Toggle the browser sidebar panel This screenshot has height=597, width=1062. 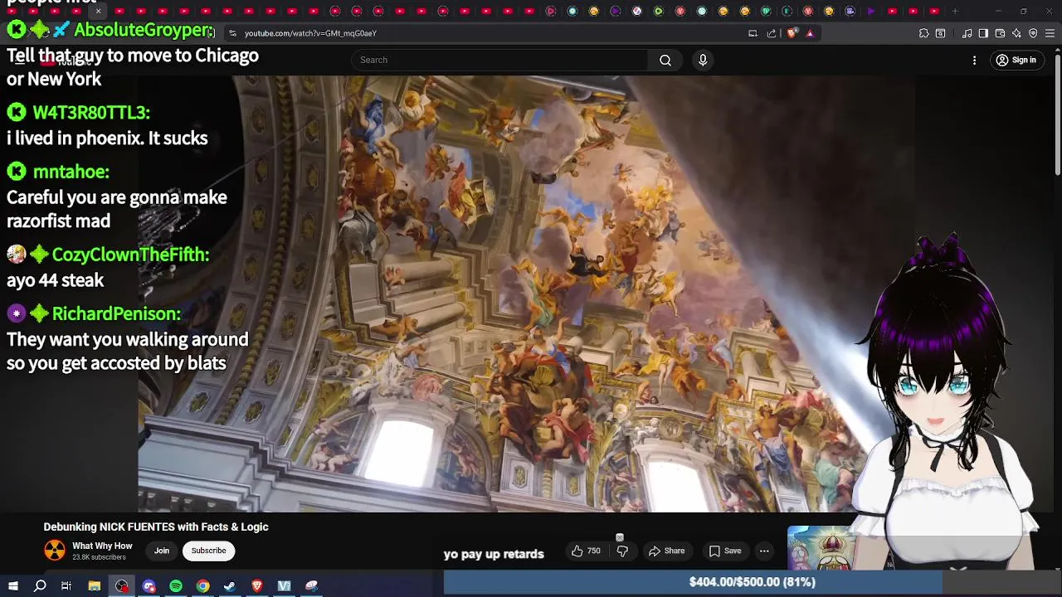983,33
